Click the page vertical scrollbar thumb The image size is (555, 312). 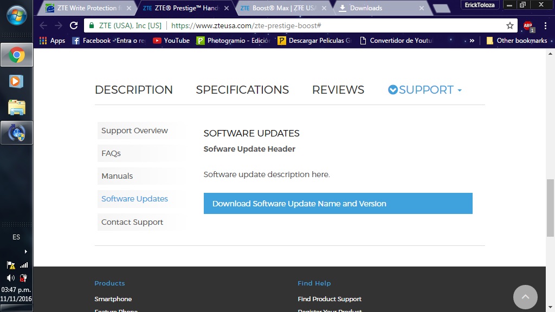(550, 208)
